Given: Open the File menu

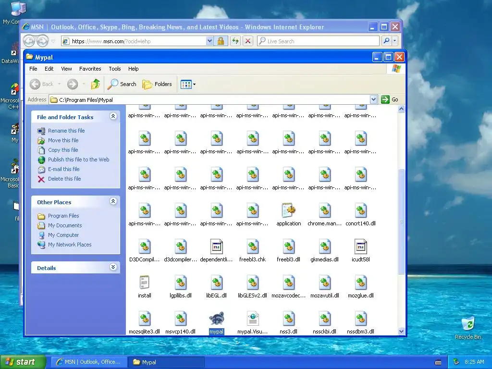Looking at the screenshot, I should 33,69.
